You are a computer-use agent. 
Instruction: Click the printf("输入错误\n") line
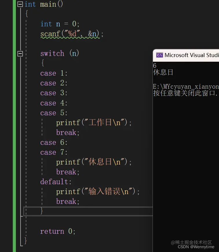click(x=98, y=191)
